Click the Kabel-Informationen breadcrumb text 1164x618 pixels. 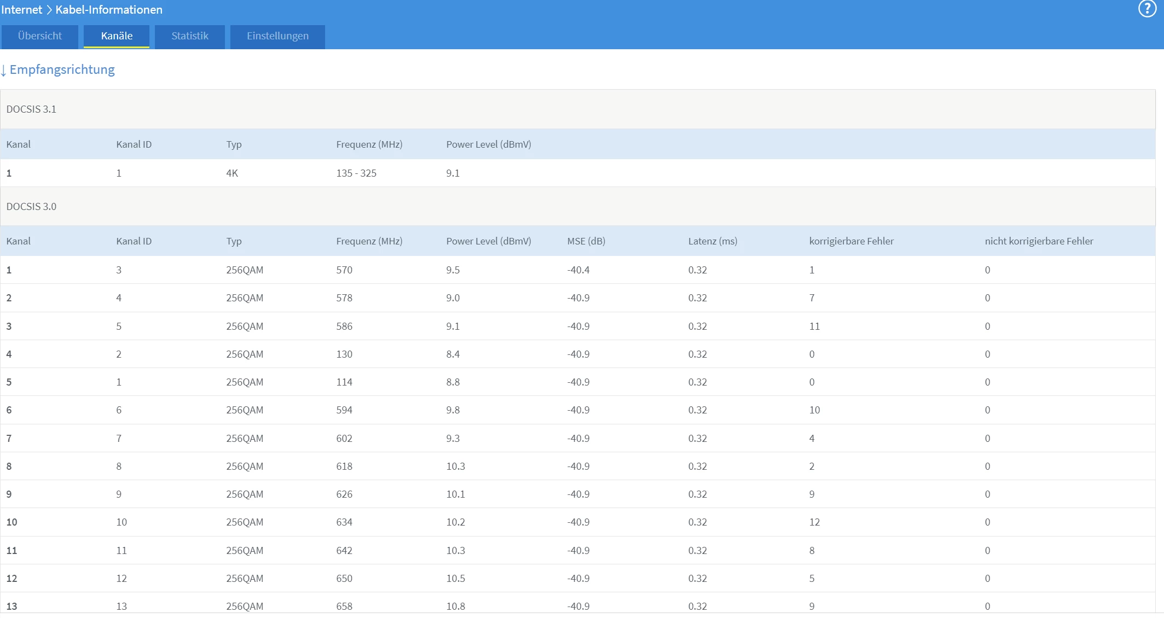(109, 10)
